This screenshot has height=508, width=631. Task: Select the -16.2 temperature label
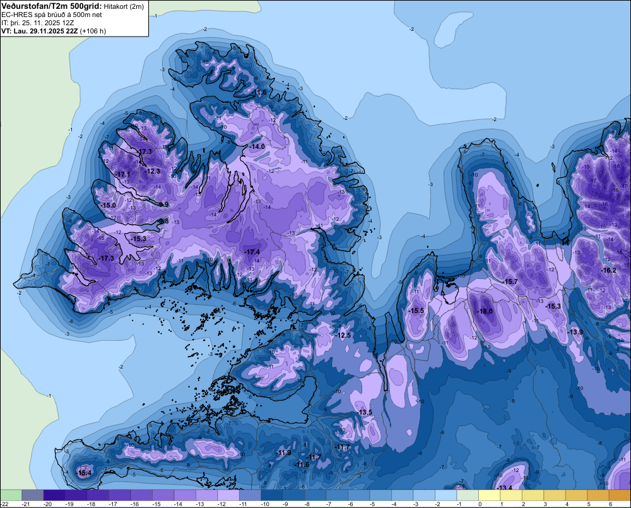tap(608, 270)
